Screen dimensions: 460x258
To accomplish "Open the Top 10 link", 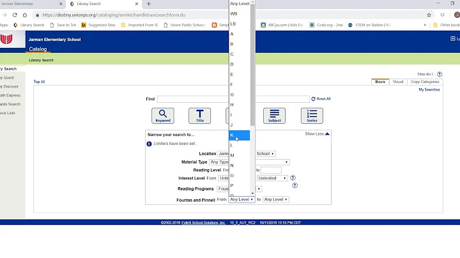I will (x=39, y=82).
